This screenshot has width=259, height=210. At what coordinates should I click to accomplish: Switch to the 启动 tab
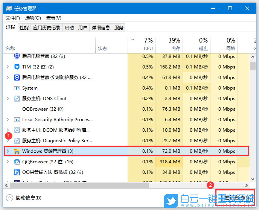click(69, 28)
